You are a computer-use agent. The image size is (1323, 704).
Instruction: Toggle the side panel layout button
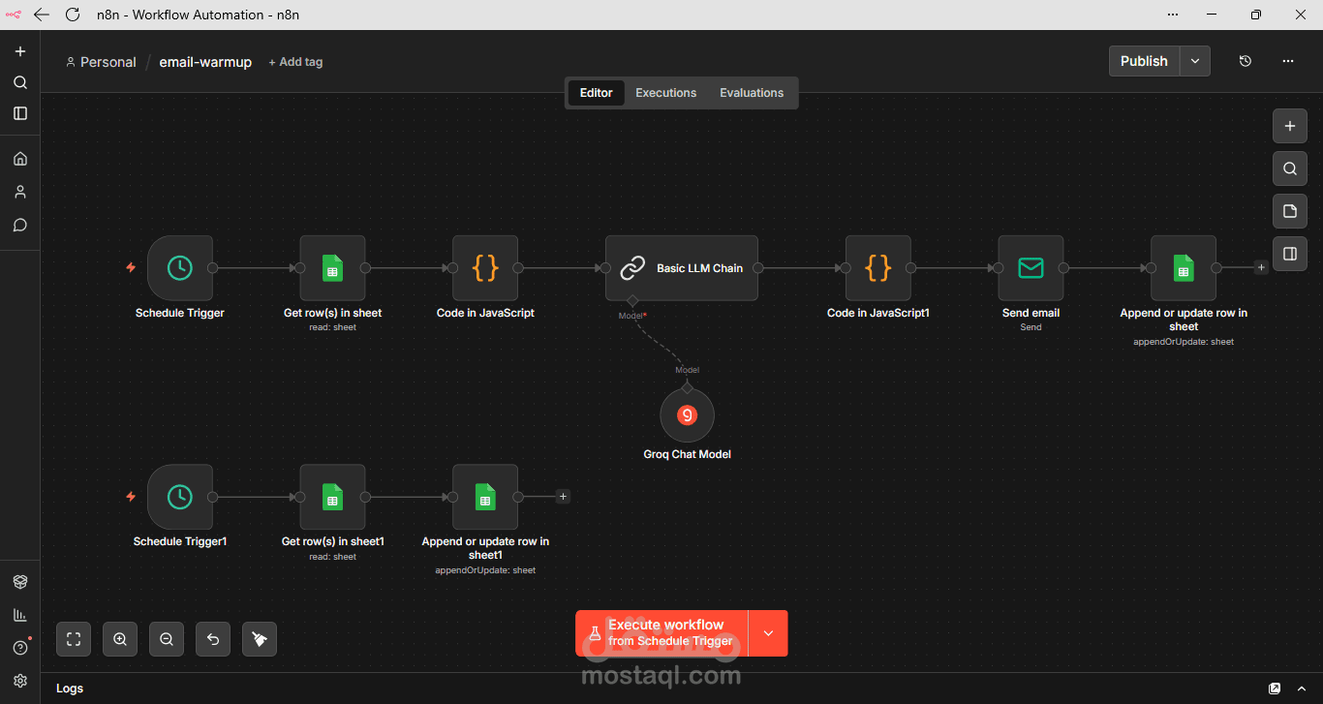tap(1289, 254)
